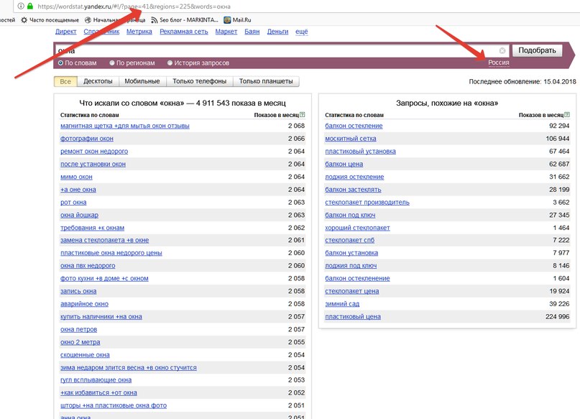Open query 'запись окна'
Image resolution: width=580 pixels, height=419 pixels.
coord(78,291)
